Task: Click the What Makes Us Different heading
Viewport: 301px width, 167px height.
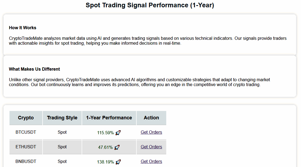Action: (x=34, y=69)
